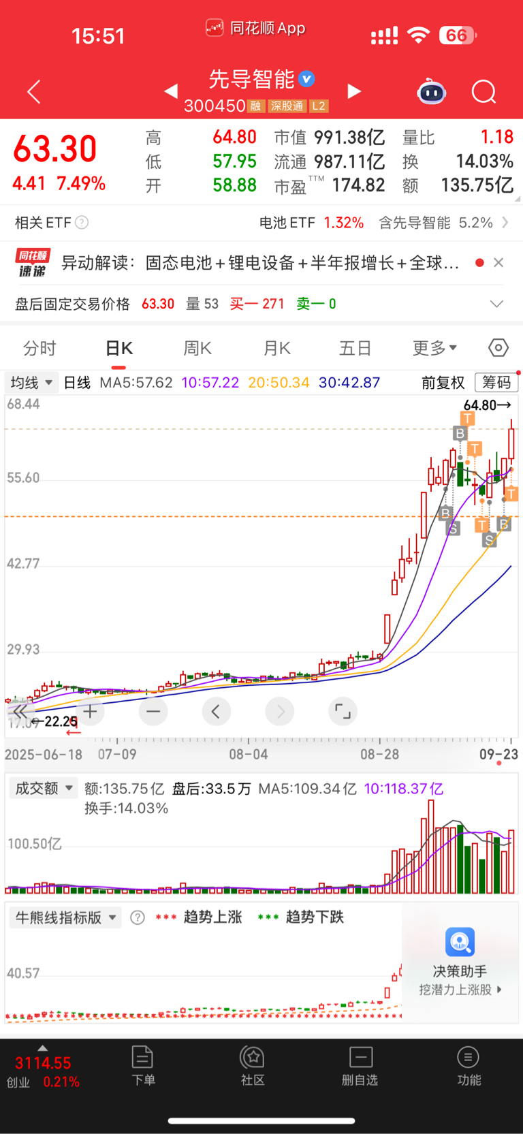Move chart left with arrow button

[216, 712]
